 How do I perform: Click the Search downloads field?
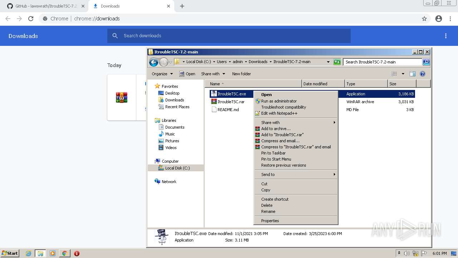pyautogui.click(x=229, y=36)
